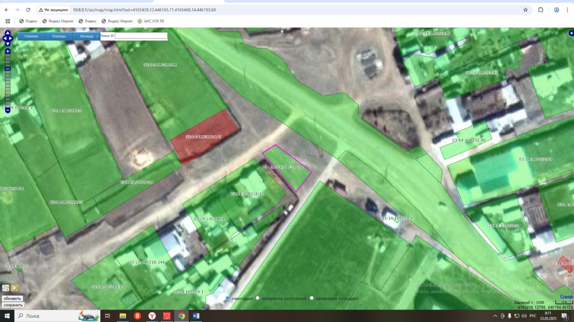Click the magenta outlined parcel 03:24:210218:18

pos(287,168)
